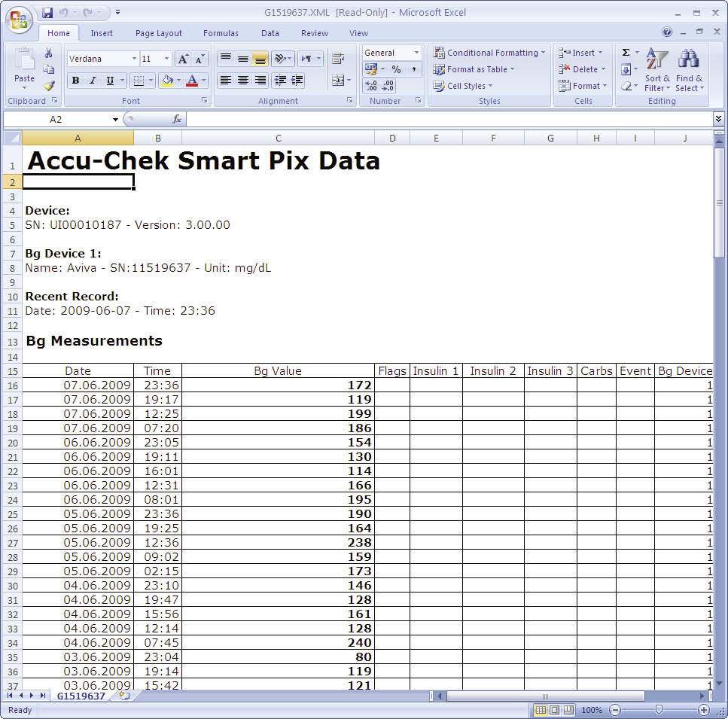
Task: Increase font size with Grow Font
Action: 183,59
